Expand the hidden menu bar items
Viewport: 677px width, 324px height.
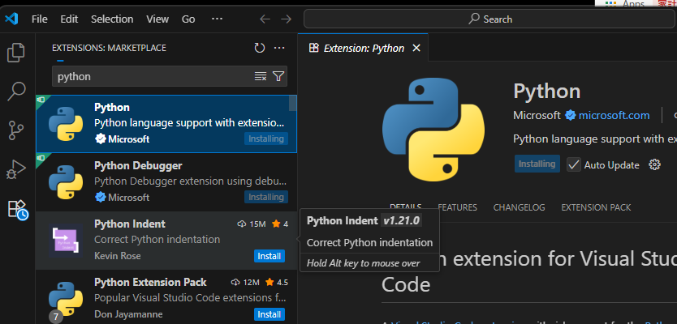point(216,19)
